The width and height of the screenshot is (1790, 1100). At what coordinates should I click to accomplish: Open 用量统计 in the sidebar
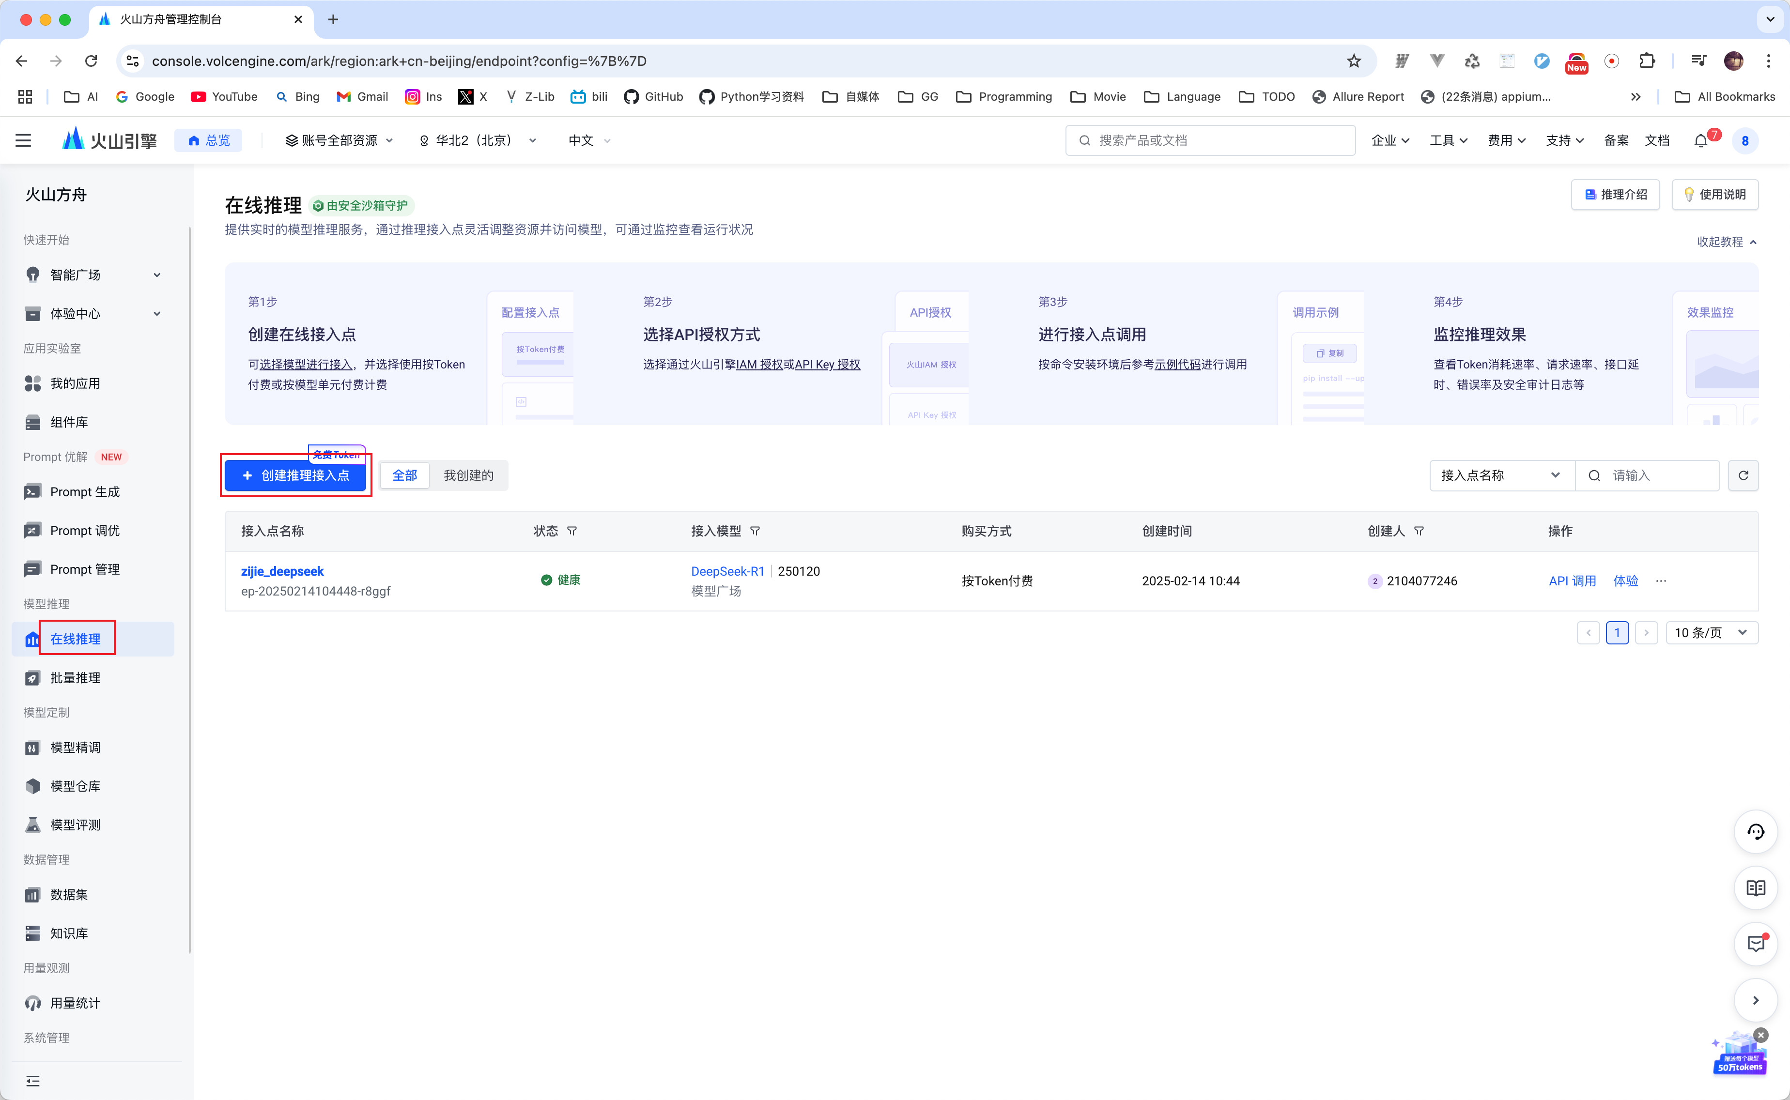[x=93, y=1003]
